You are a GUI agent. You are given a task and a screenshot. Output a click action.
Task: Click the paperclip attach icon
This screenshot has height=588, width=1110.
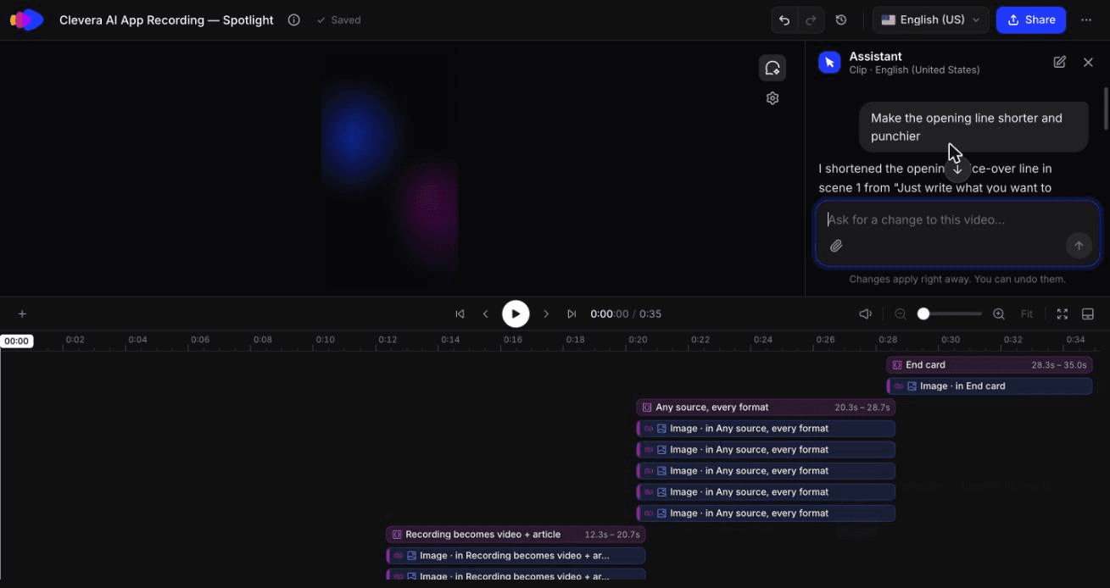point(836,246)
